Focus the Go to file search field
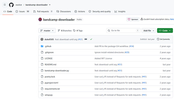174x99 pixels. coord(123,31)
